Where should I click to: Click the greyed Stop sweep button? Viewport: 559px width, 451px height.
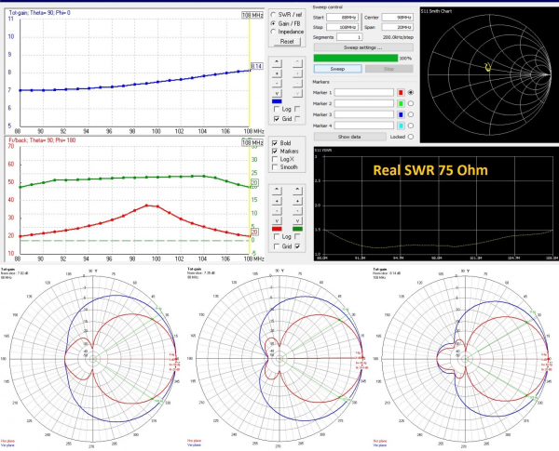tap(389, 69)
